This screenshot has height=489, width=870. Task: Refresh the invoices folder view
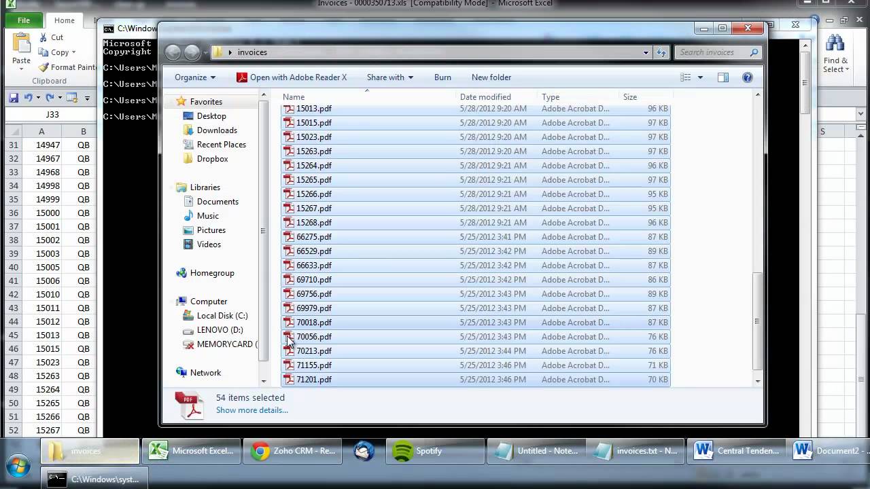pyautogui.click(x=662, y=52)
